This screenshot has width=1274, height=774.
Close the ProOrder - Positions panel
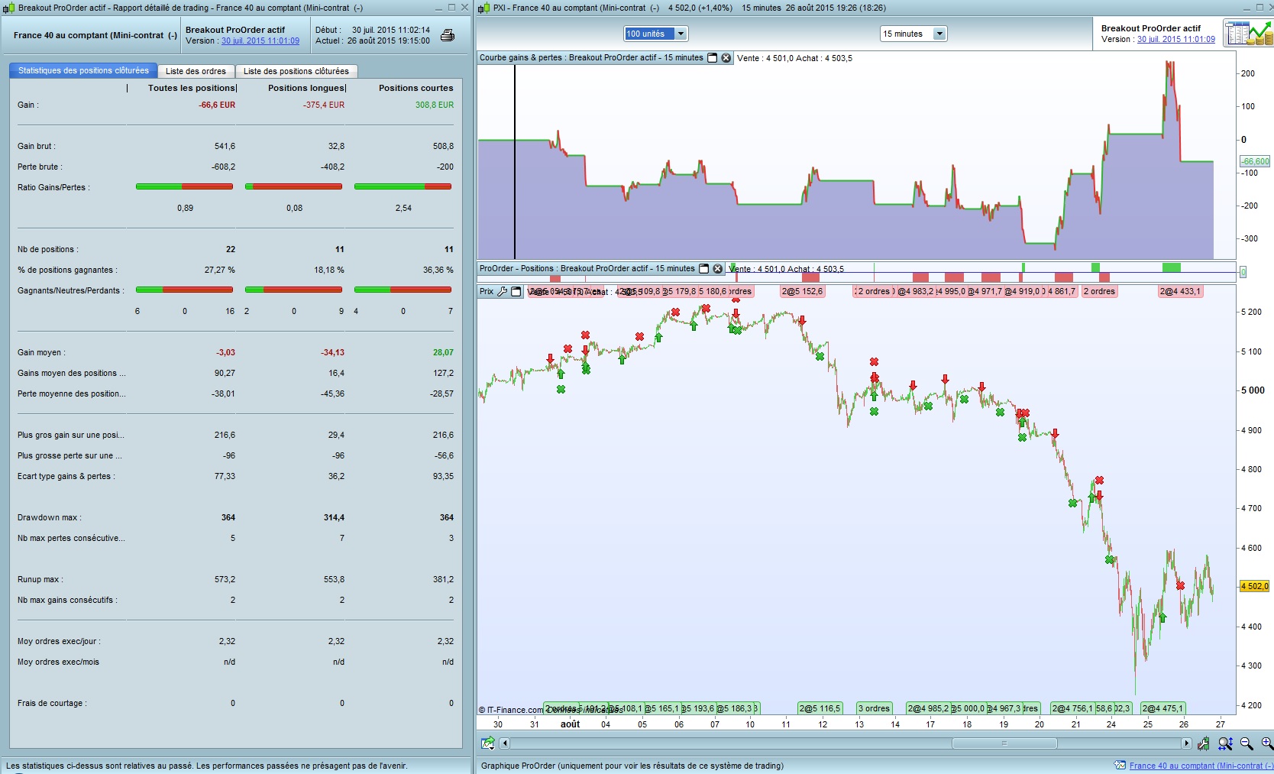[718, 269]
